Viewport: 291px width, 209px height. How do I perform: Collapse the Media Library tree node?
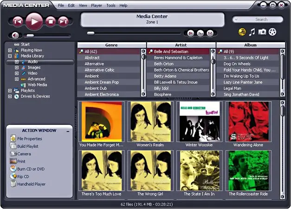[10, 56]
